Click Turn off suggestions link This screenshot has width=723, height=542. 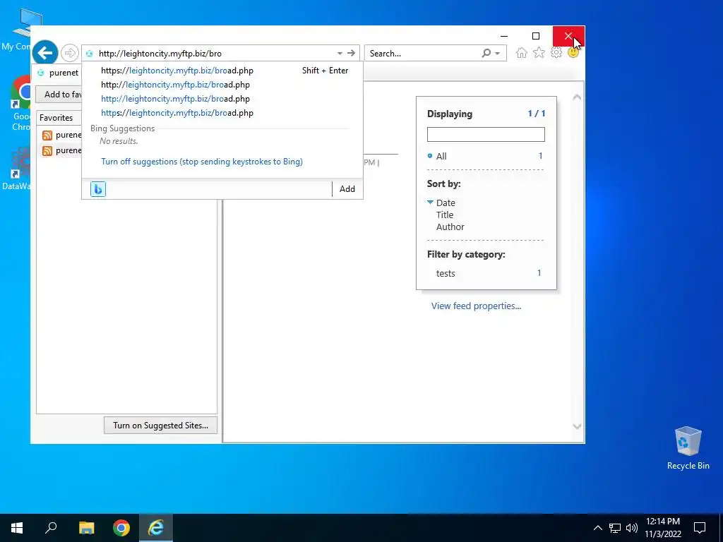202,162
